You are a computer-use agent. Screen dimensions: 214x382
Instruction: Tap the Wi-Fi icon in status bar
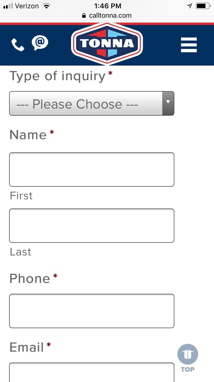tap(46, 6)
